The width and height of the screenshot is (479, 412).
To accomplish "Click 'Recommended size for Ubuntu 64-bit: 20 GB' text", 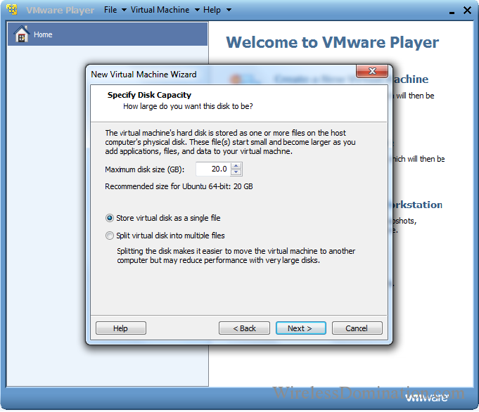I will pos(179,186).
